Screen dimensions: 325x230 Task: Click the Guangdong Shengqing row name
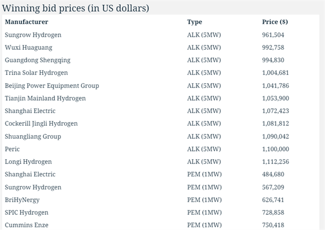[38, 60]
